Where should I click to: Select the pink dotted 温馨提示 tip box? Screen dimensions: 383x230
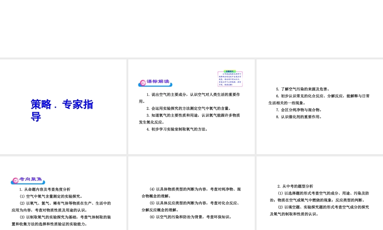[x=230, y=79]
